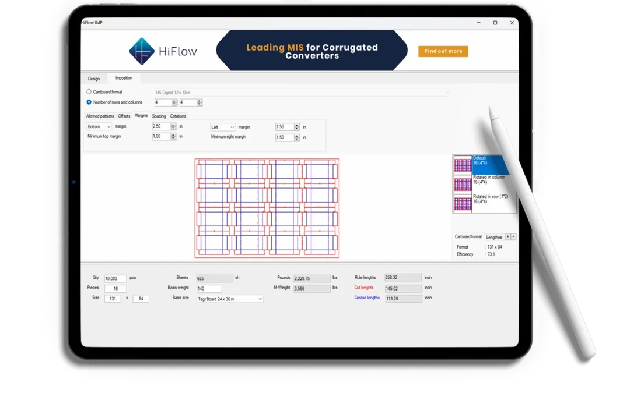The height and width of the screenshot is (393, 630).
Task: Click inside the Qty input field
Action: tap(115, 278)
